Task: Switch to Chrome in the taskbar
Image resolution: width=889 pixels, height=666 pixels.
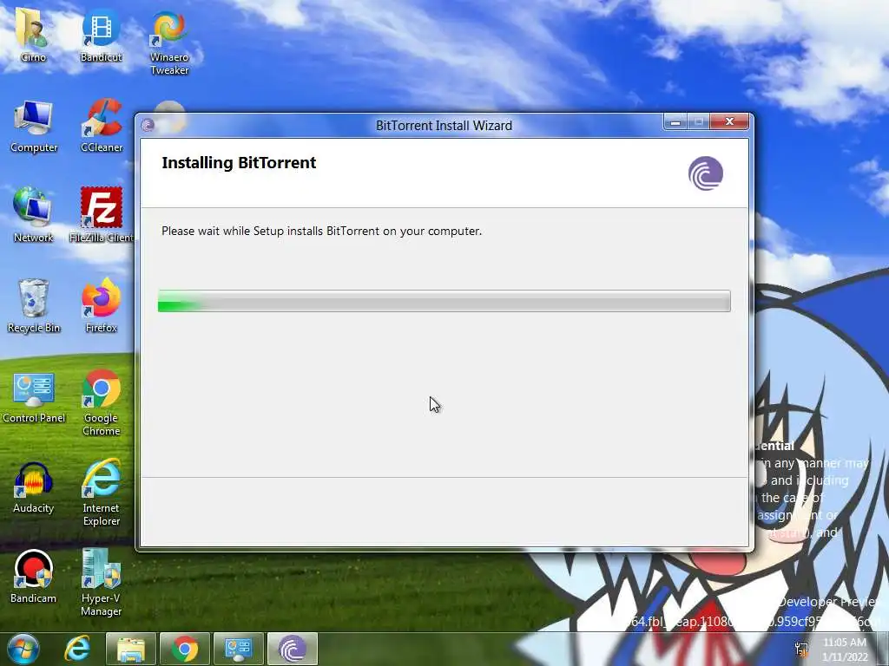Action: [185, 649]
